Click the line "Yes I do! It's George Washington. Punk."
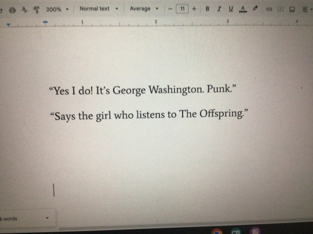Screen dimensions: 313x234 (143, 90)
